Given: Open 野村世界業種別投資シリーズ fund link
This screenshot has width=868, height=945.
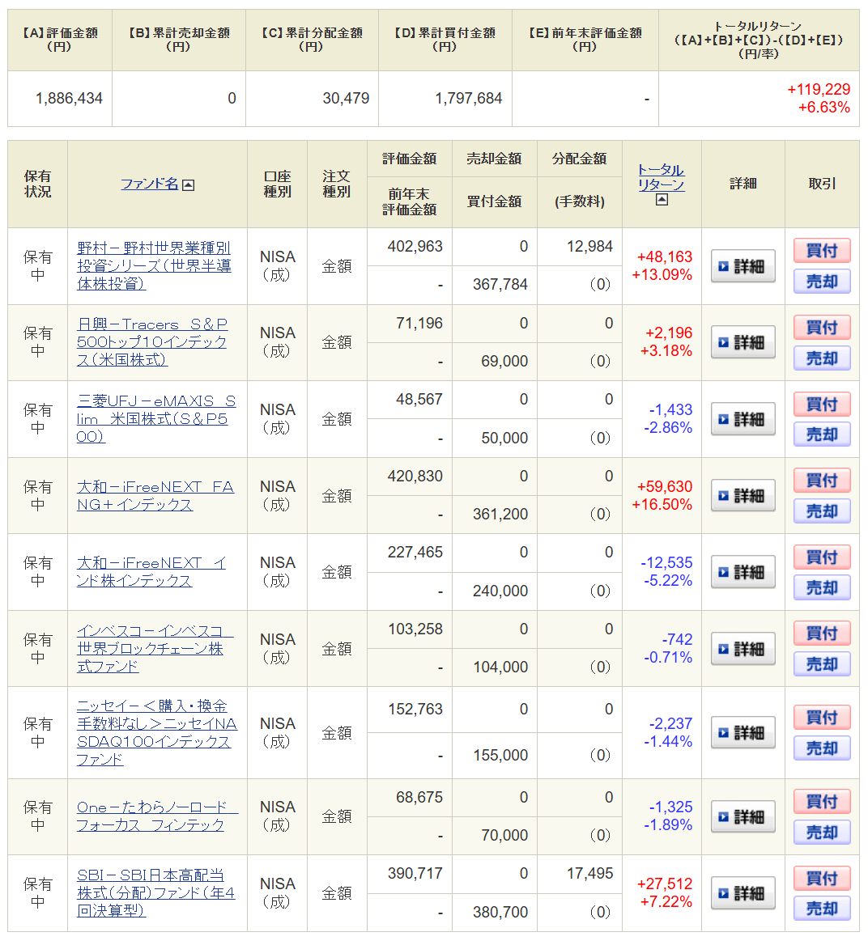Looking at the screenshot, I should tap(154, 265).
